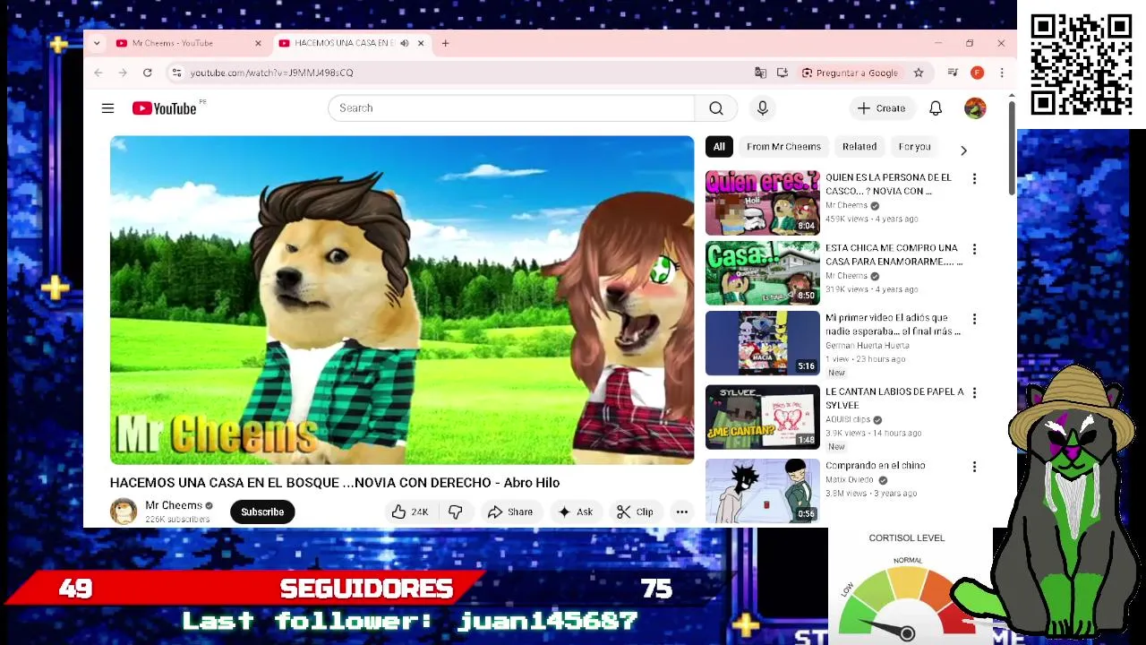
Task: Go forward in browser history
Action: (123, 73)
